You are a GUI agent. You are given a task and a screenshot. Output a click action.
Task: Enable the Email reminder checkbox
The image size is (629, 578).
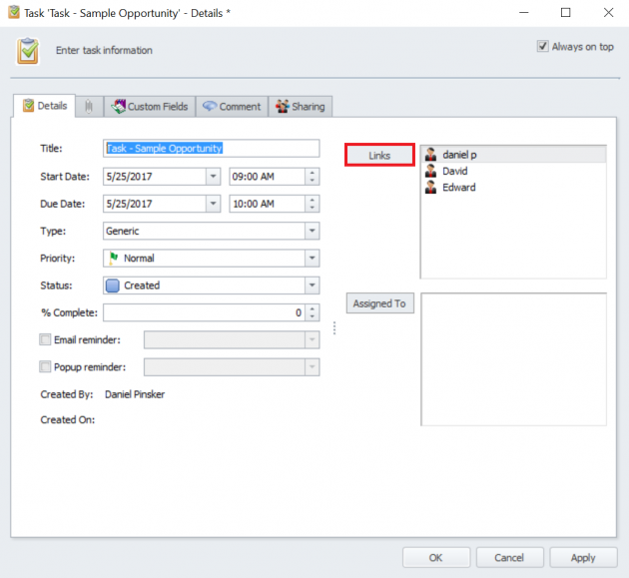tap(45, 339)
